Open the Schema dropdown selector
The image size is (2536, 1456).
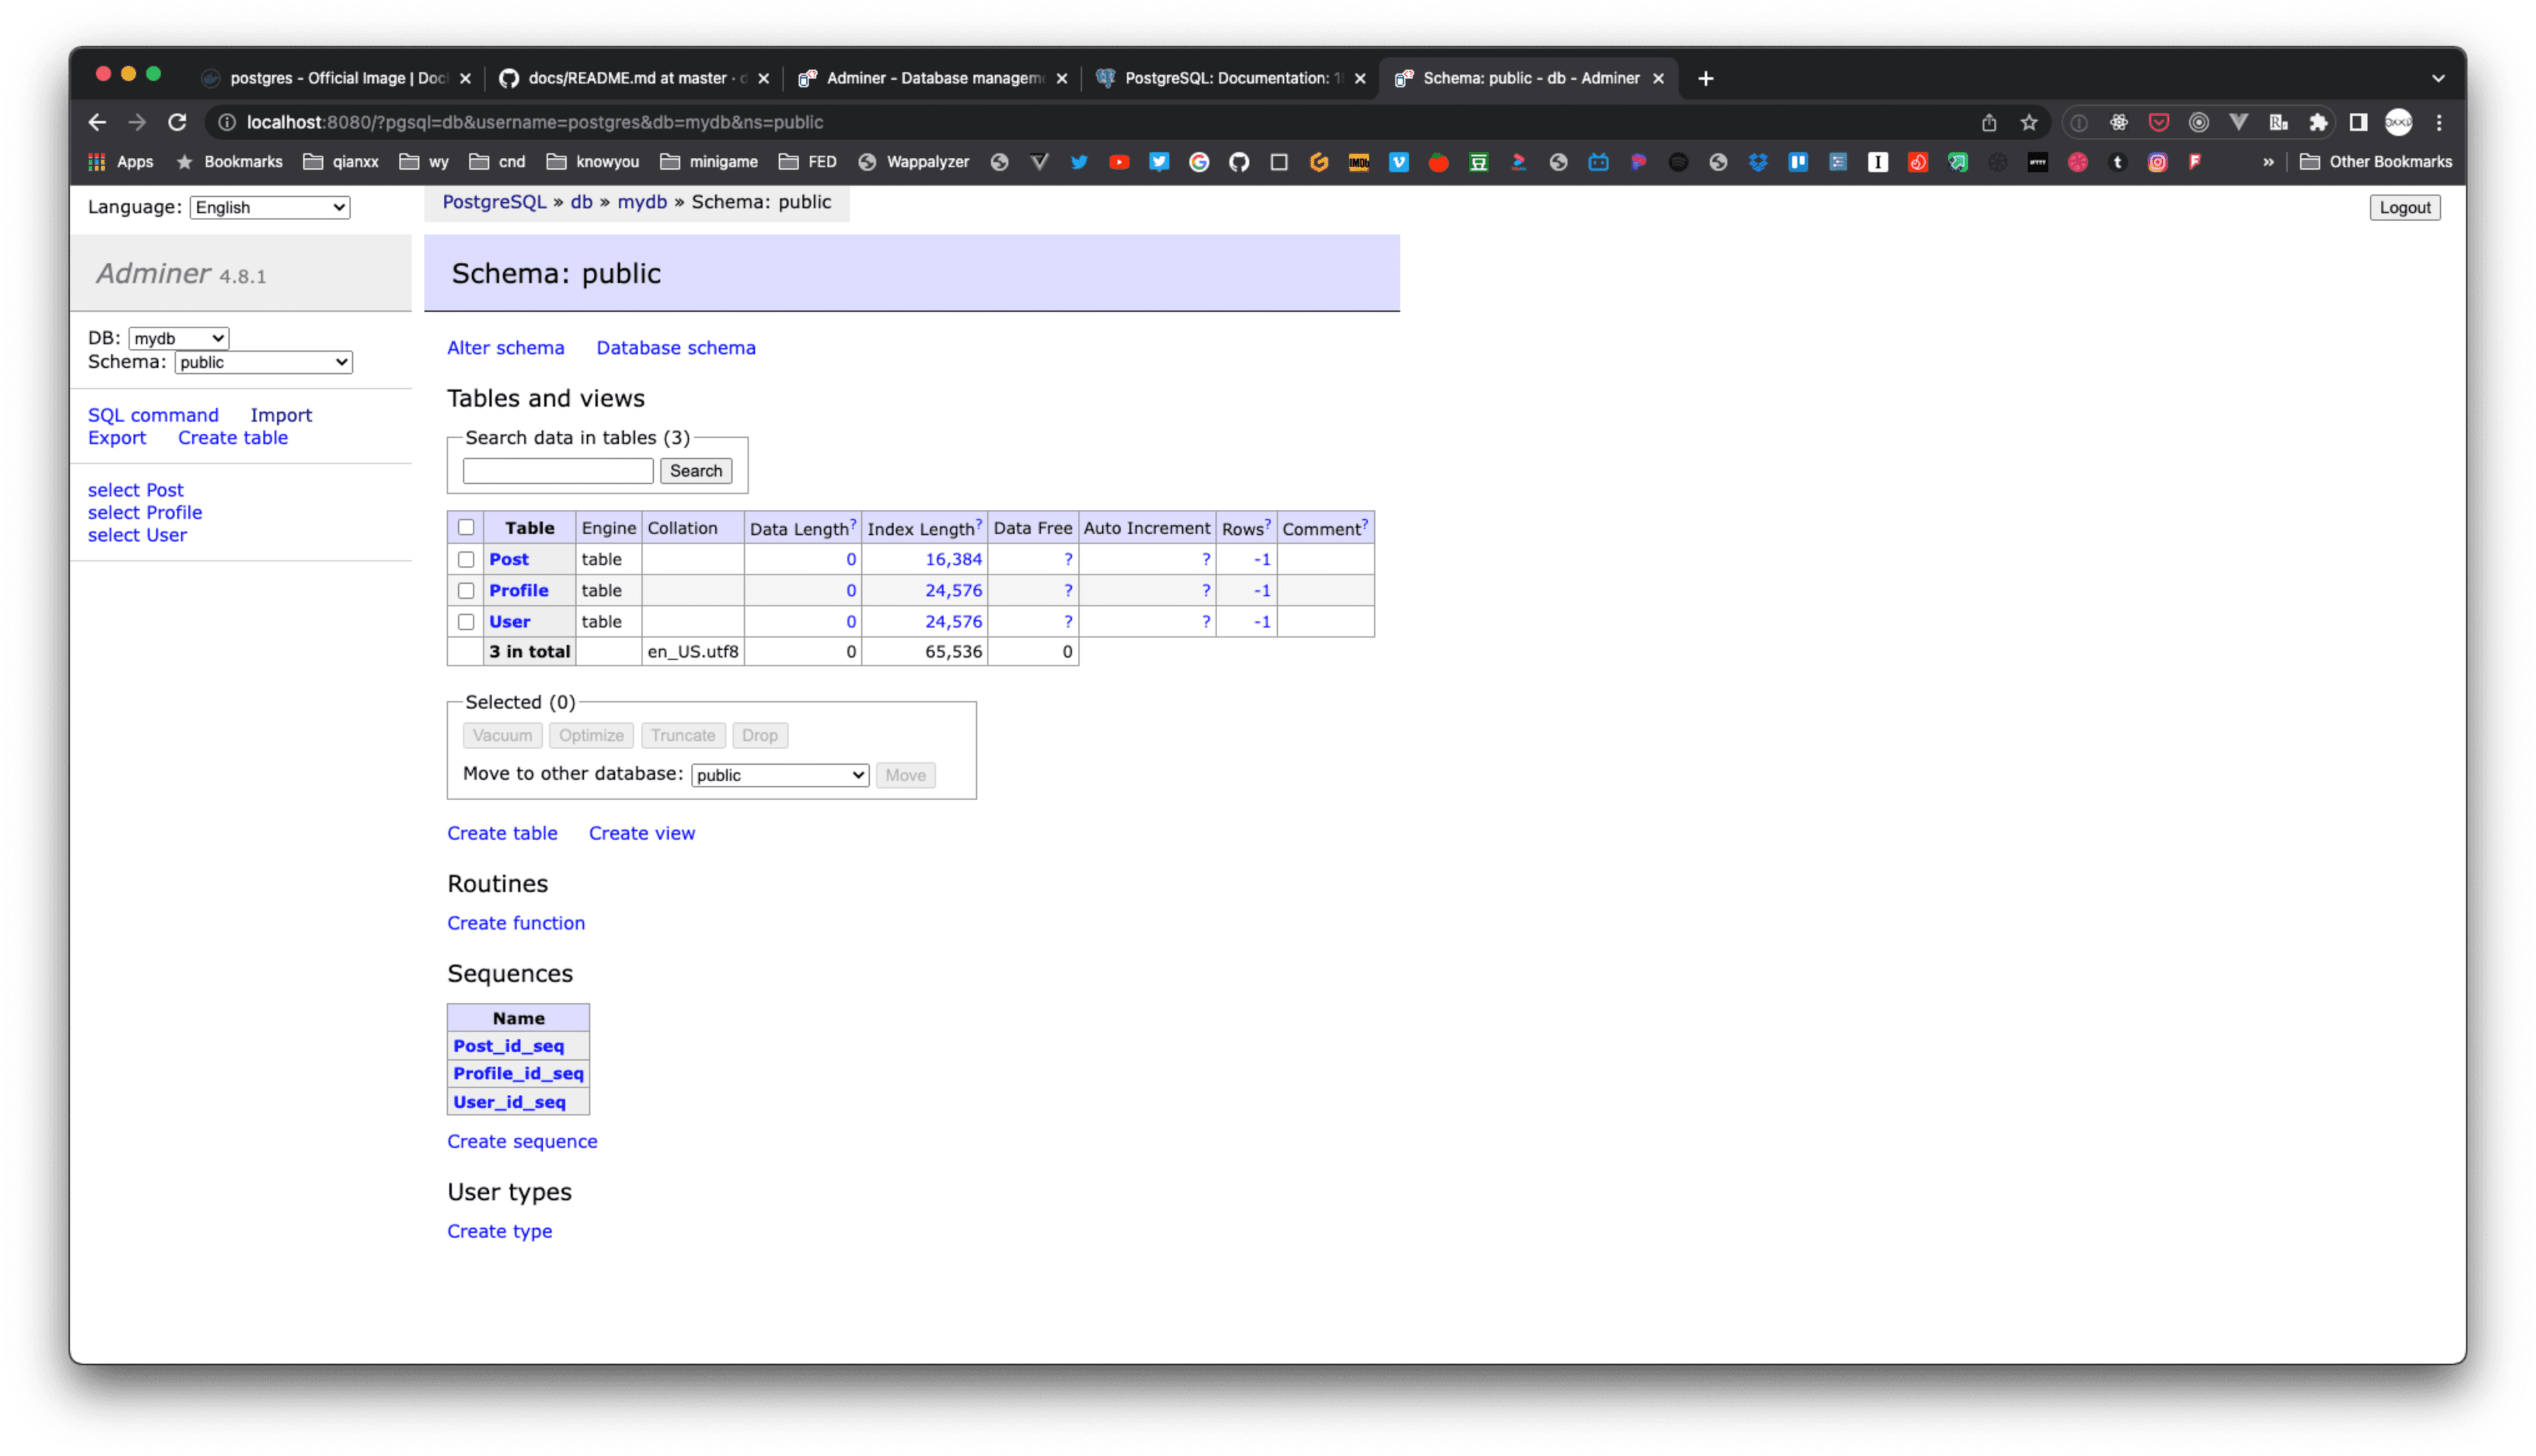(x=262, y=363)
